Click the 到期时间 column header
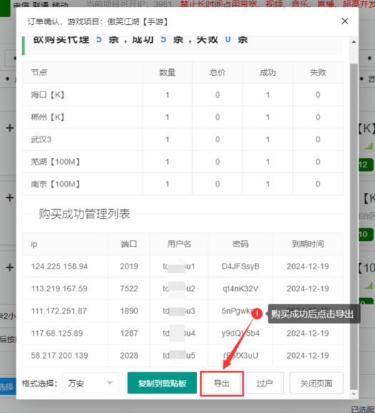375x413 pixels. tap(308, 244)
